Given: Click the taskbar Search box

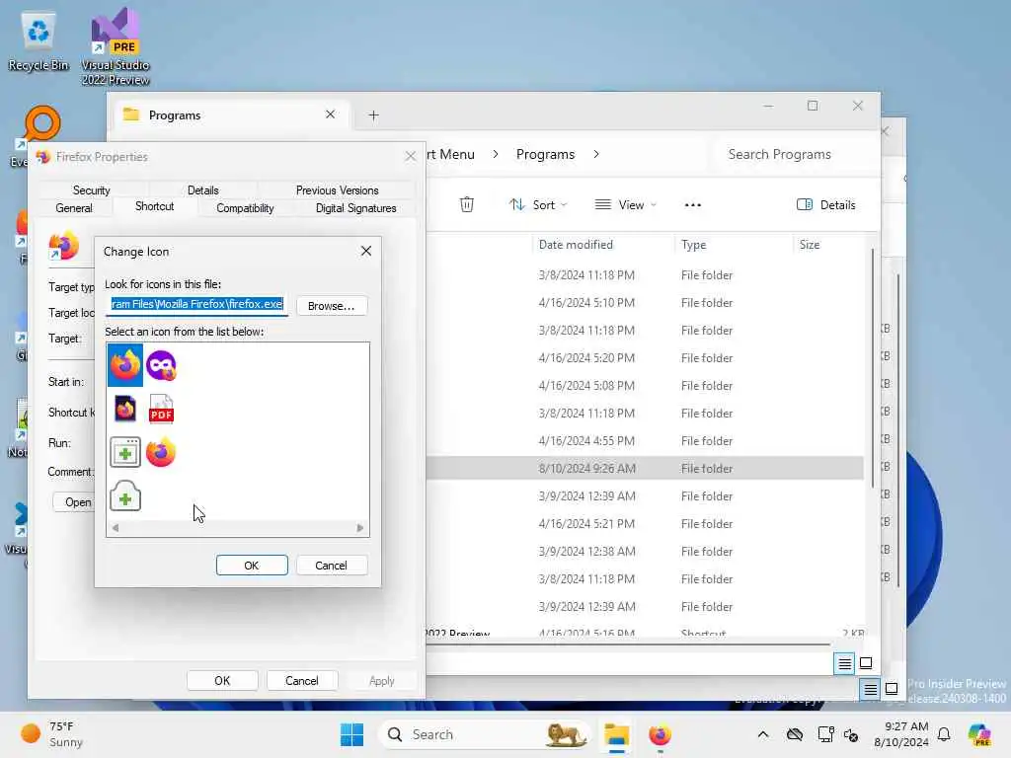Looking at the screenshot, I should (484, 734).
